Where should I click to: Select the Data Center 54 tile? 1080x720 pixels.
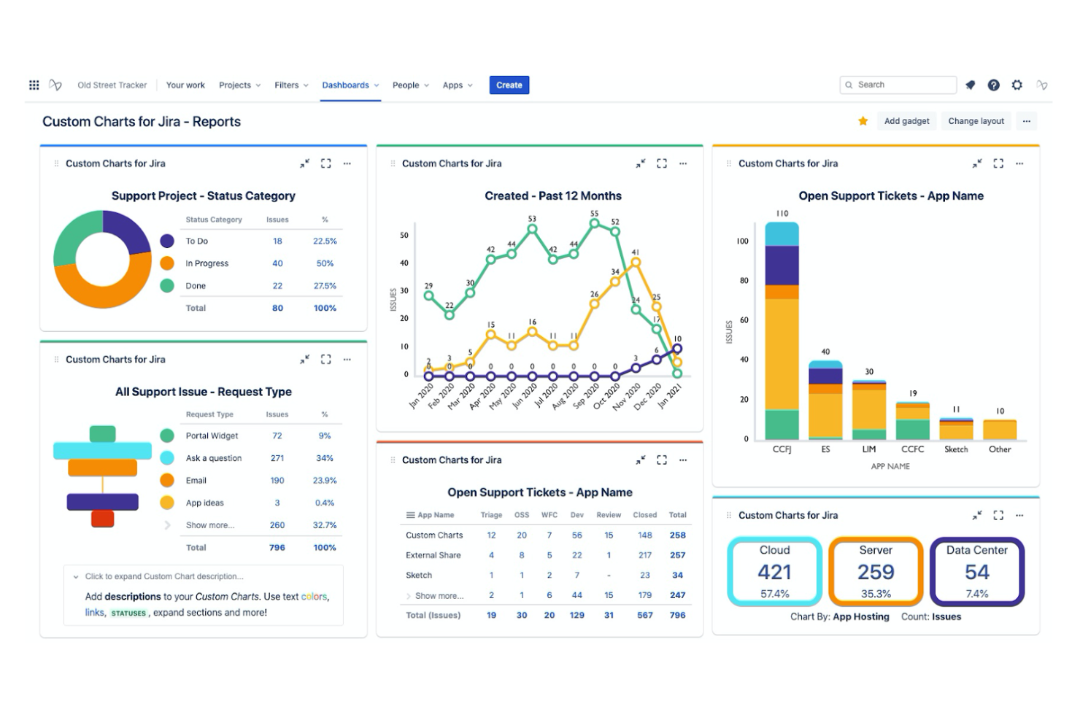point(977,572)
